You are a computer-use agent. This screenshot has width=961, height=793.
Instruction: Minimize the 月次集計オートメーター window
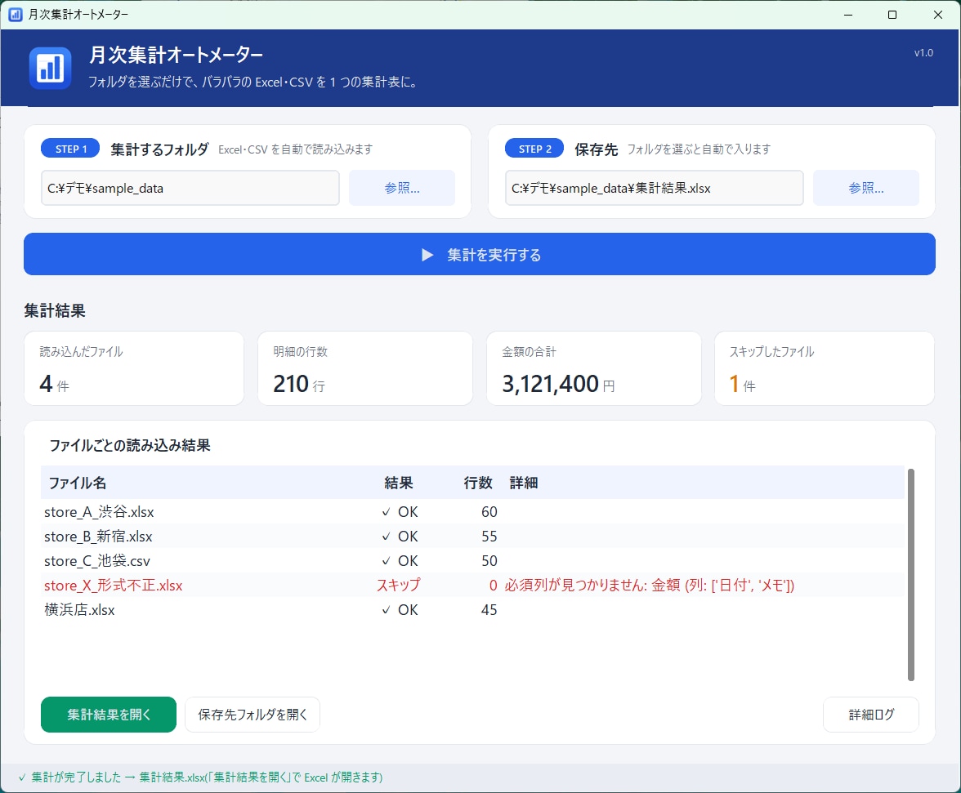point(848,15)
